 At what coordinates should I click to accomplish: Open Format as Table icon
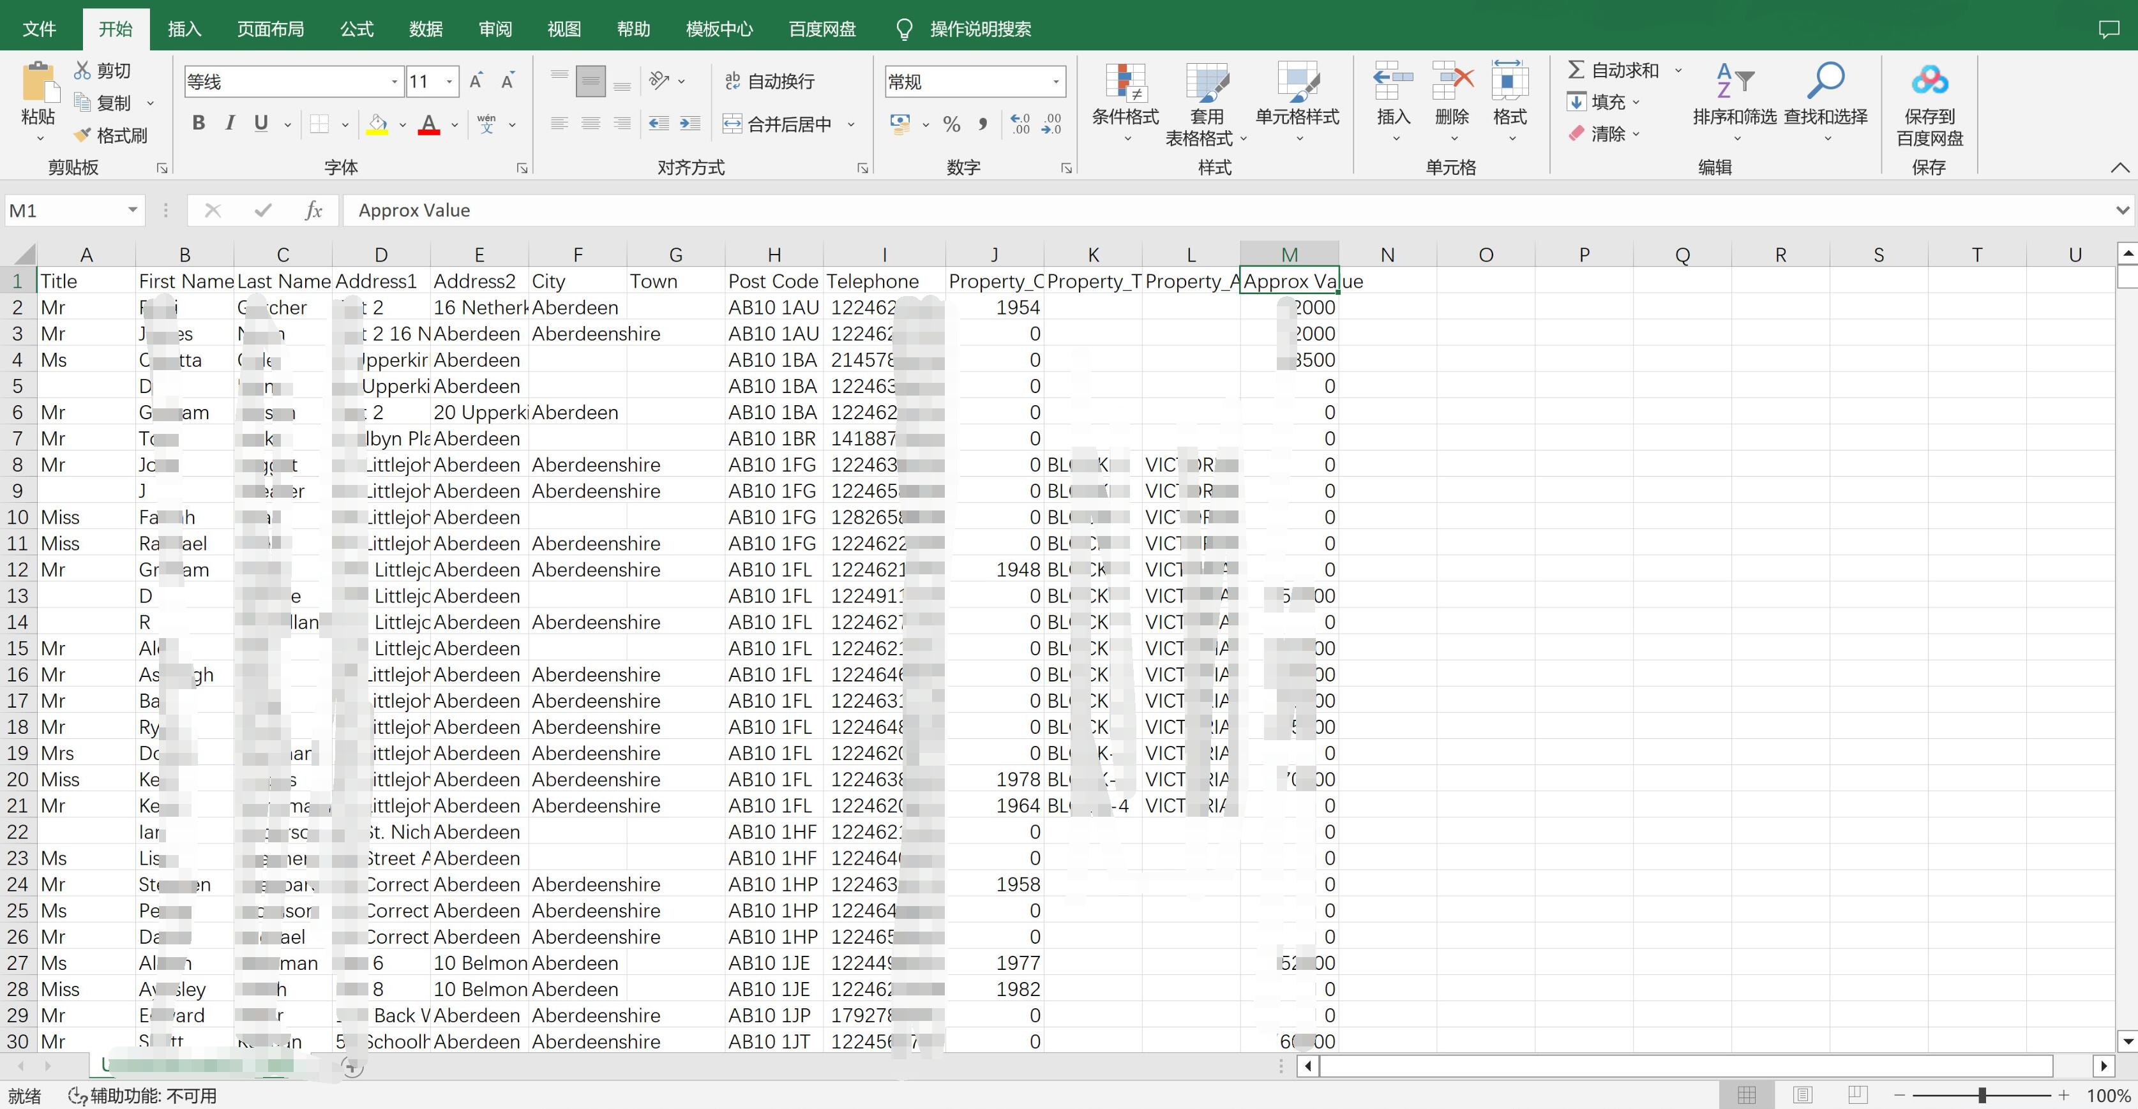tap(1207, 82)
